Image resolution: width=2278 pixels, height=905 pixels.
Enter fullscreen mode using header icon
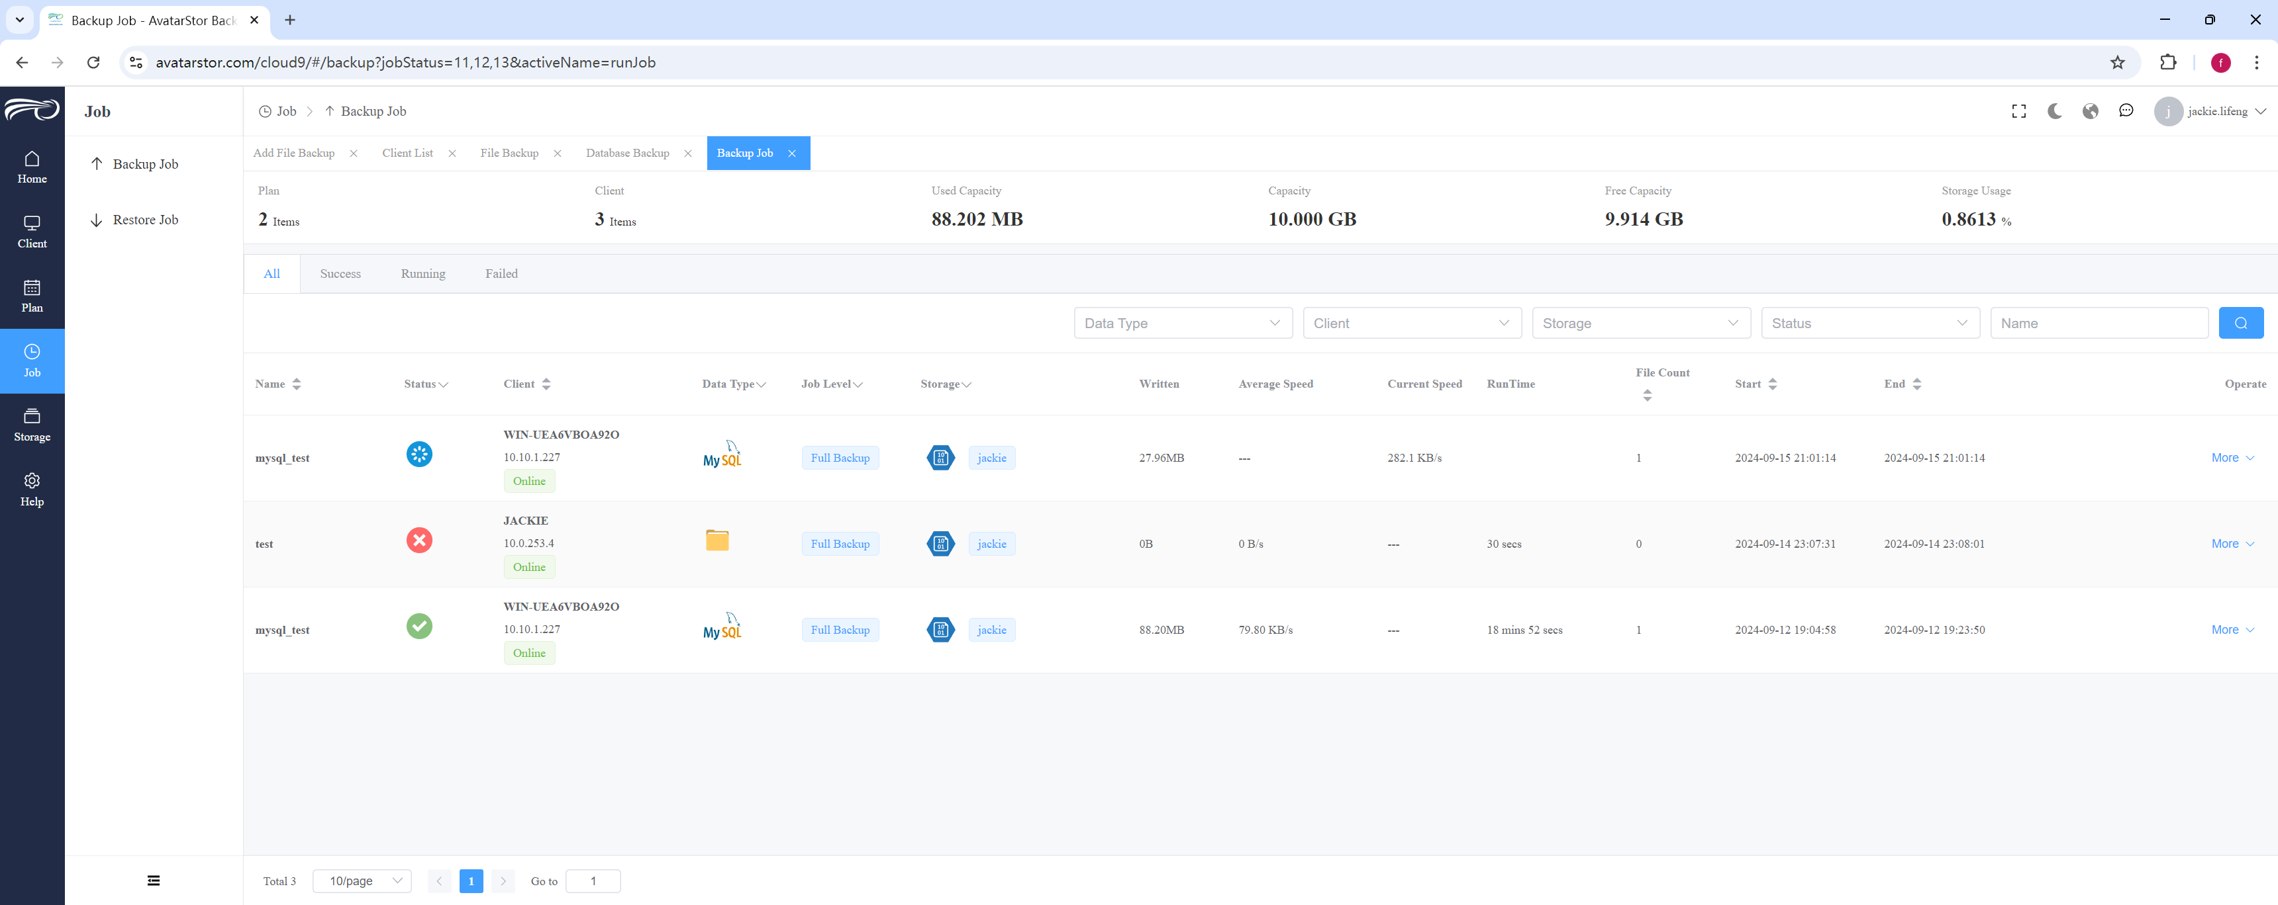click(x=2019, y=111)
